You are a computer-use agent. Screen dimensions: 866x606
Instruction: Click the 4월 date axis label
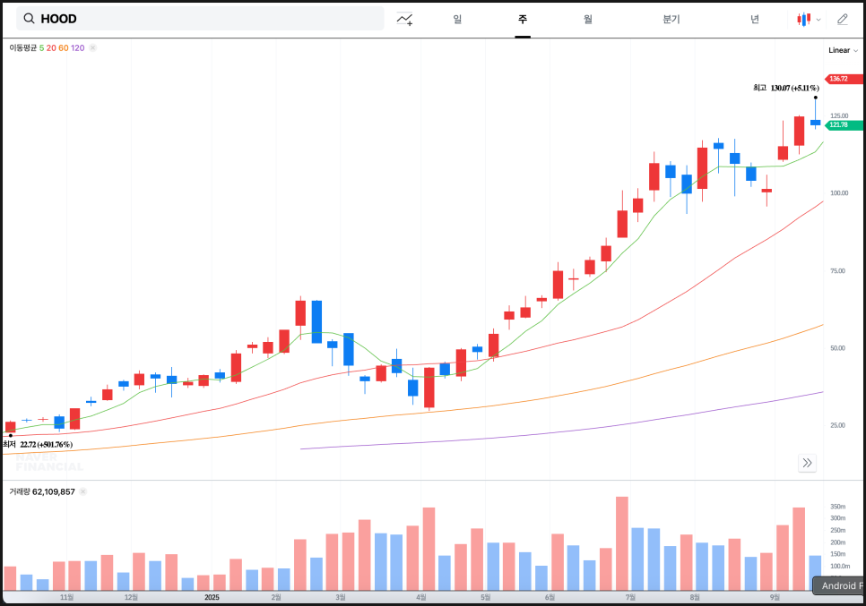point(420,597)
